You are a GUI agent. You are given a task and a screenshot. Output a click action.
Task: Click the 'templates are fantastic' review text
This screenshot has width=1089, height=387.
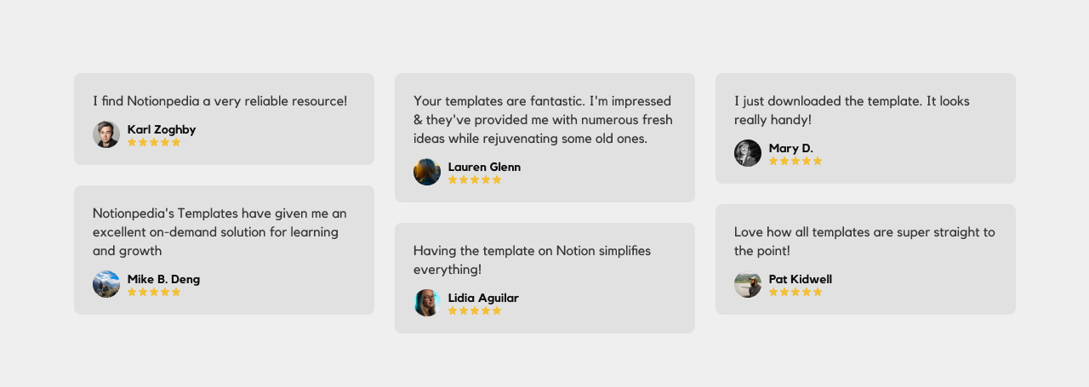pyautogui.click(x=543, y=120)
